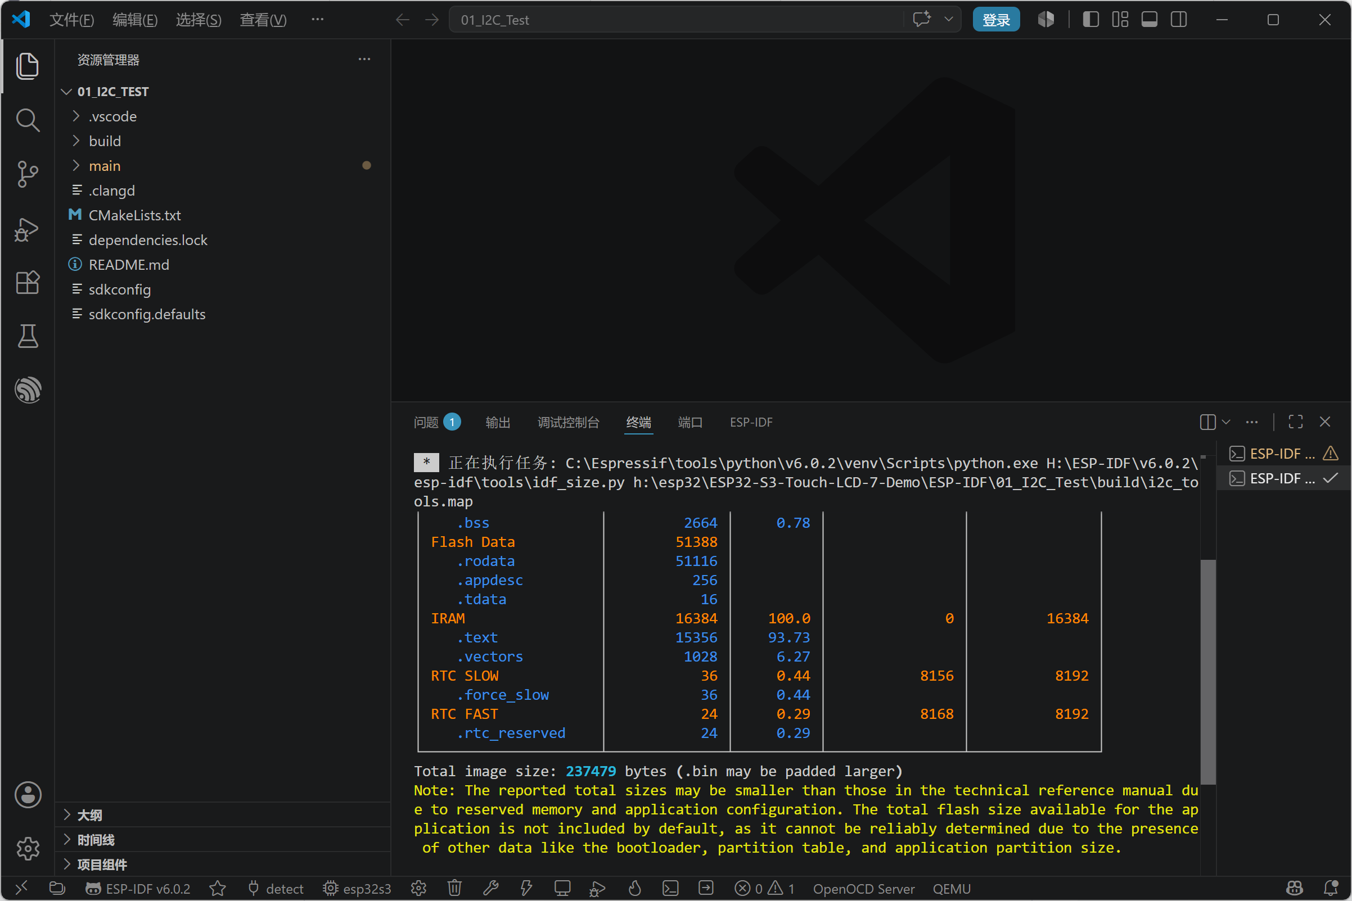Open problems via errors and warnings counter

pyautogui.click(x=764, y=889)
